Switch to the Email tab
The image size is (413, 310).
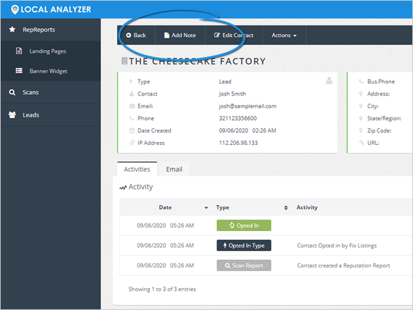click(174, 169)
